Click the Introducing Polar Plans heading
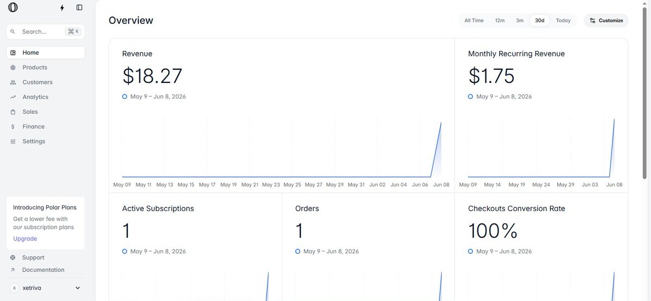The height and width of the screenshot is (301, 651). point(45,207)
